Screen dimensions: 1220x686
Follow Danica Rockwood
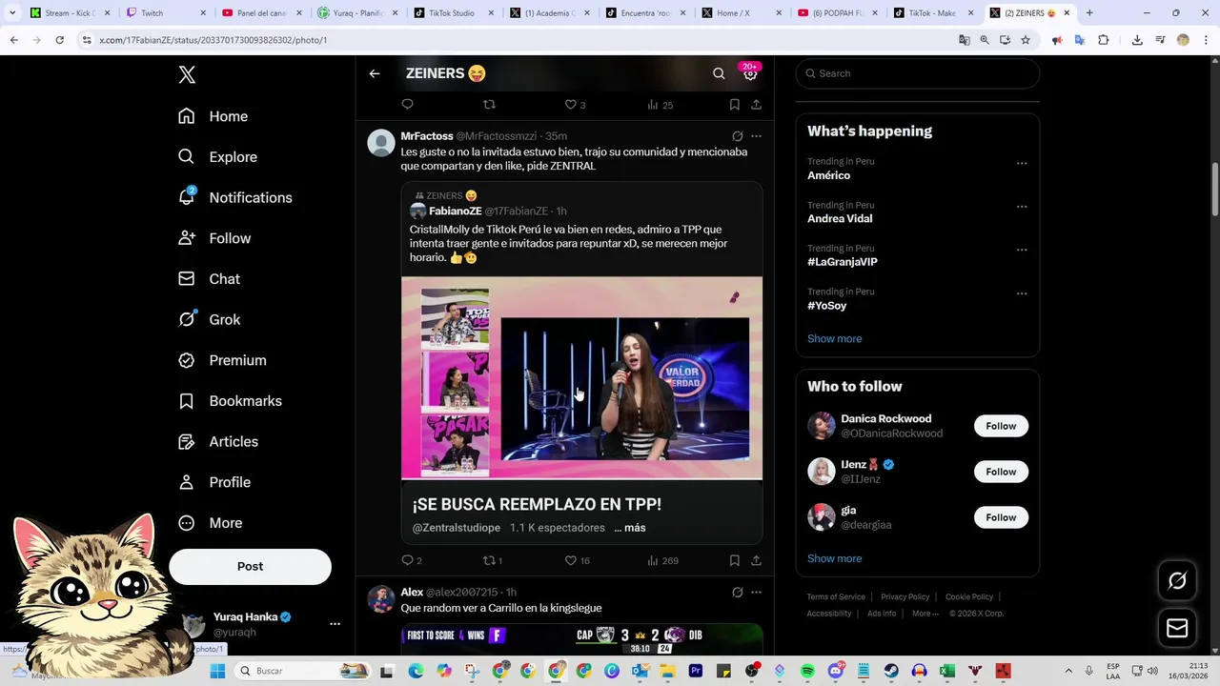point(1001,426)
